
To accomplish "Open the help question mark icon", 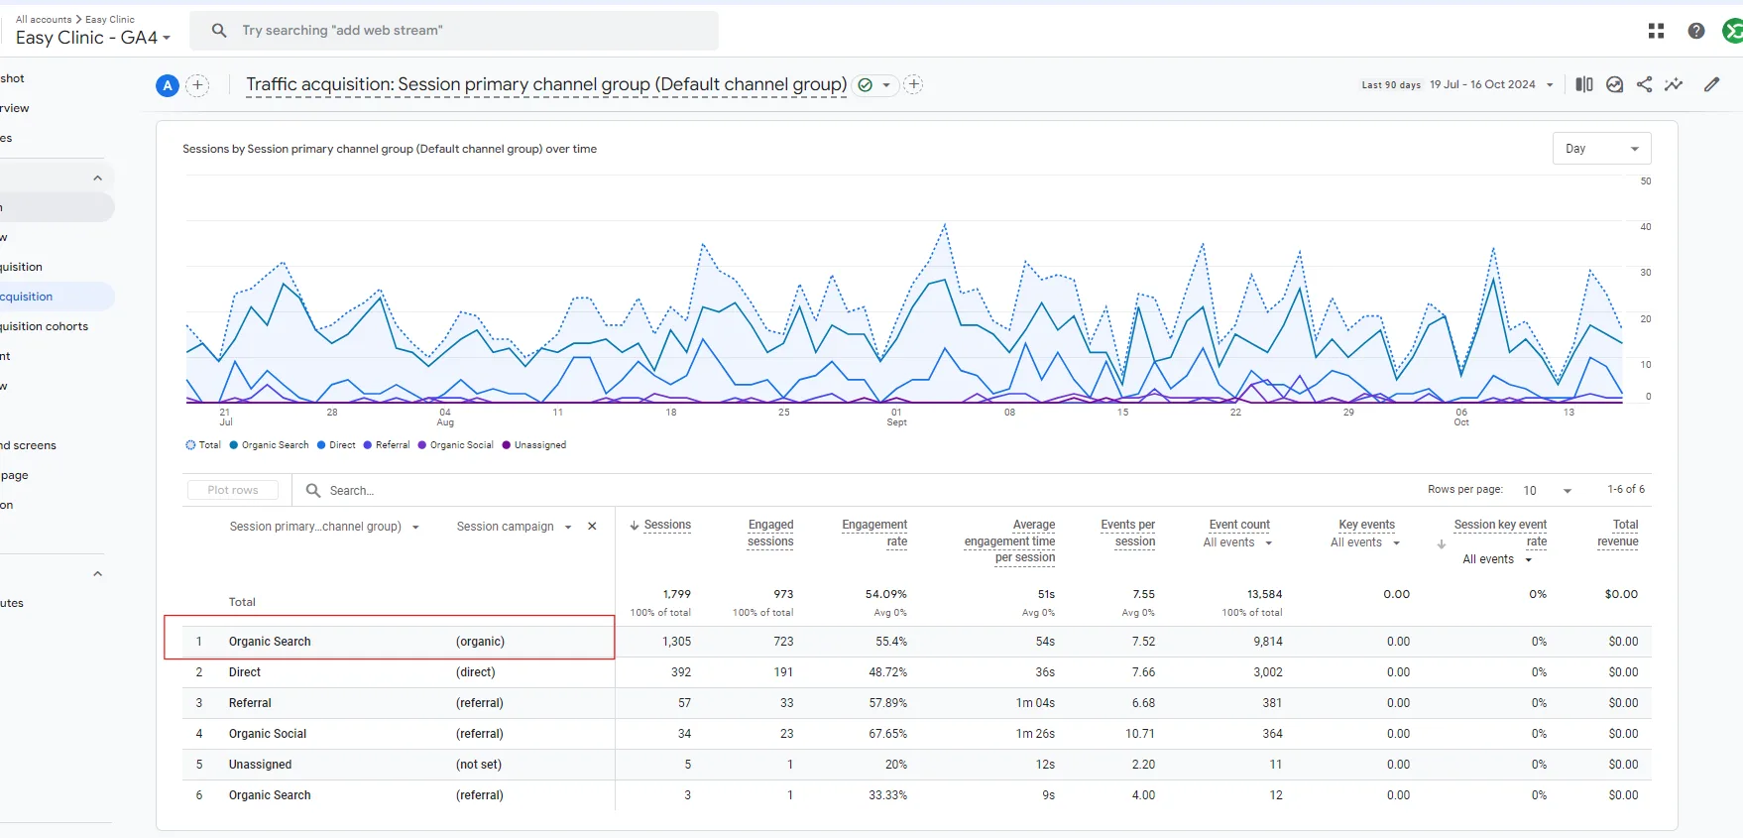I will coord(1696,31).
